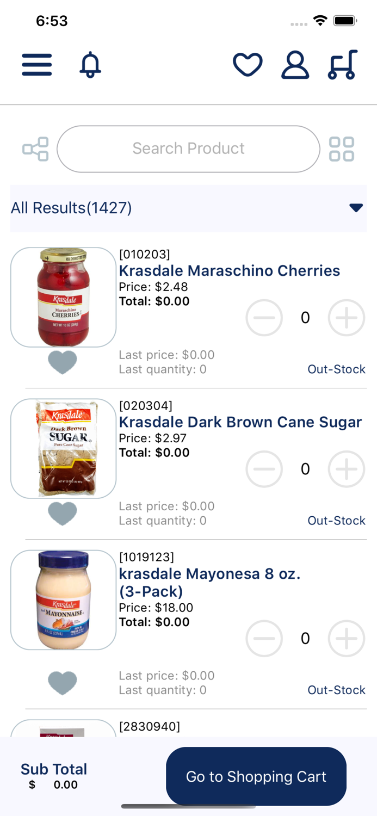Screen dimensions: 377x816
Task: Open user profile icon
Action: point(295,65)
